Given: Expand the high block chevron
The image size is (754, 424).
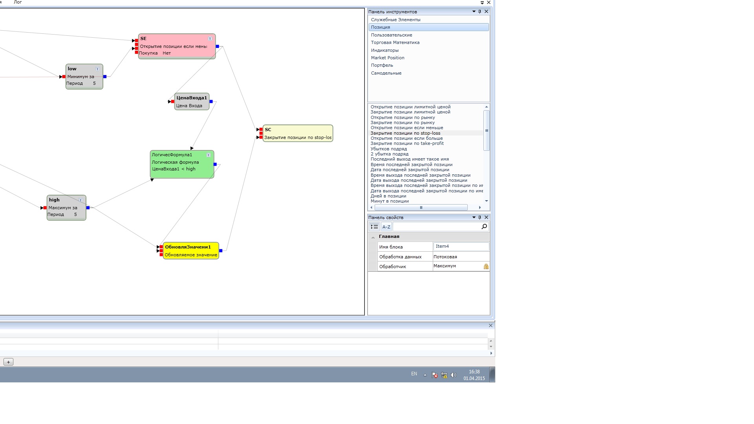Looking at the screenshot, I should tap(81, 200).
